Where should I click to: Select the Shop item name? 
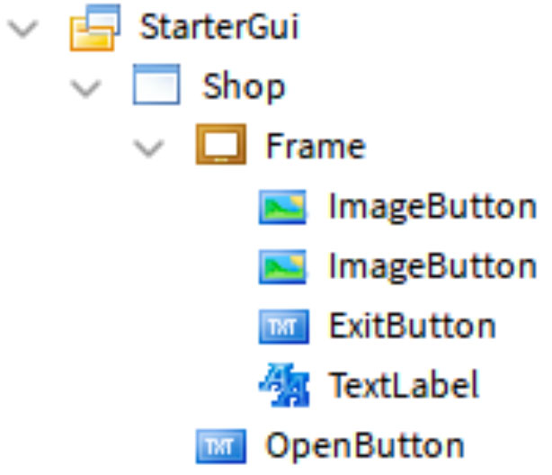[x=244, y=87]
